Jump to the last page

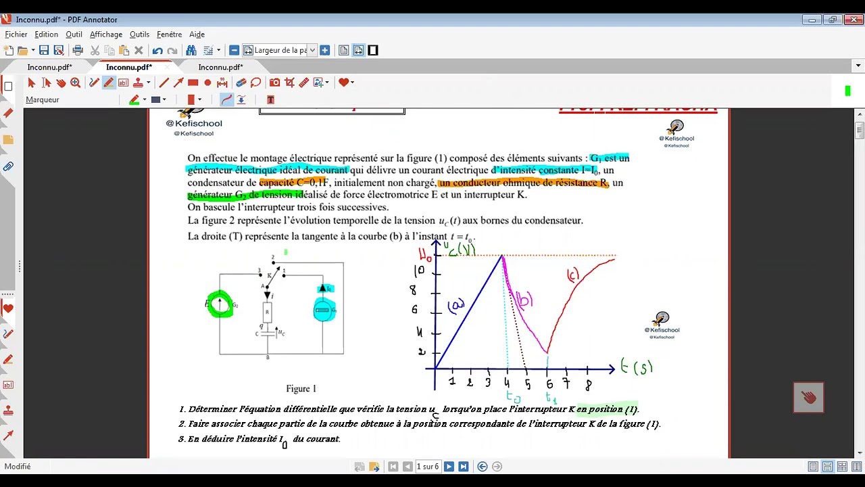[464, 467]
